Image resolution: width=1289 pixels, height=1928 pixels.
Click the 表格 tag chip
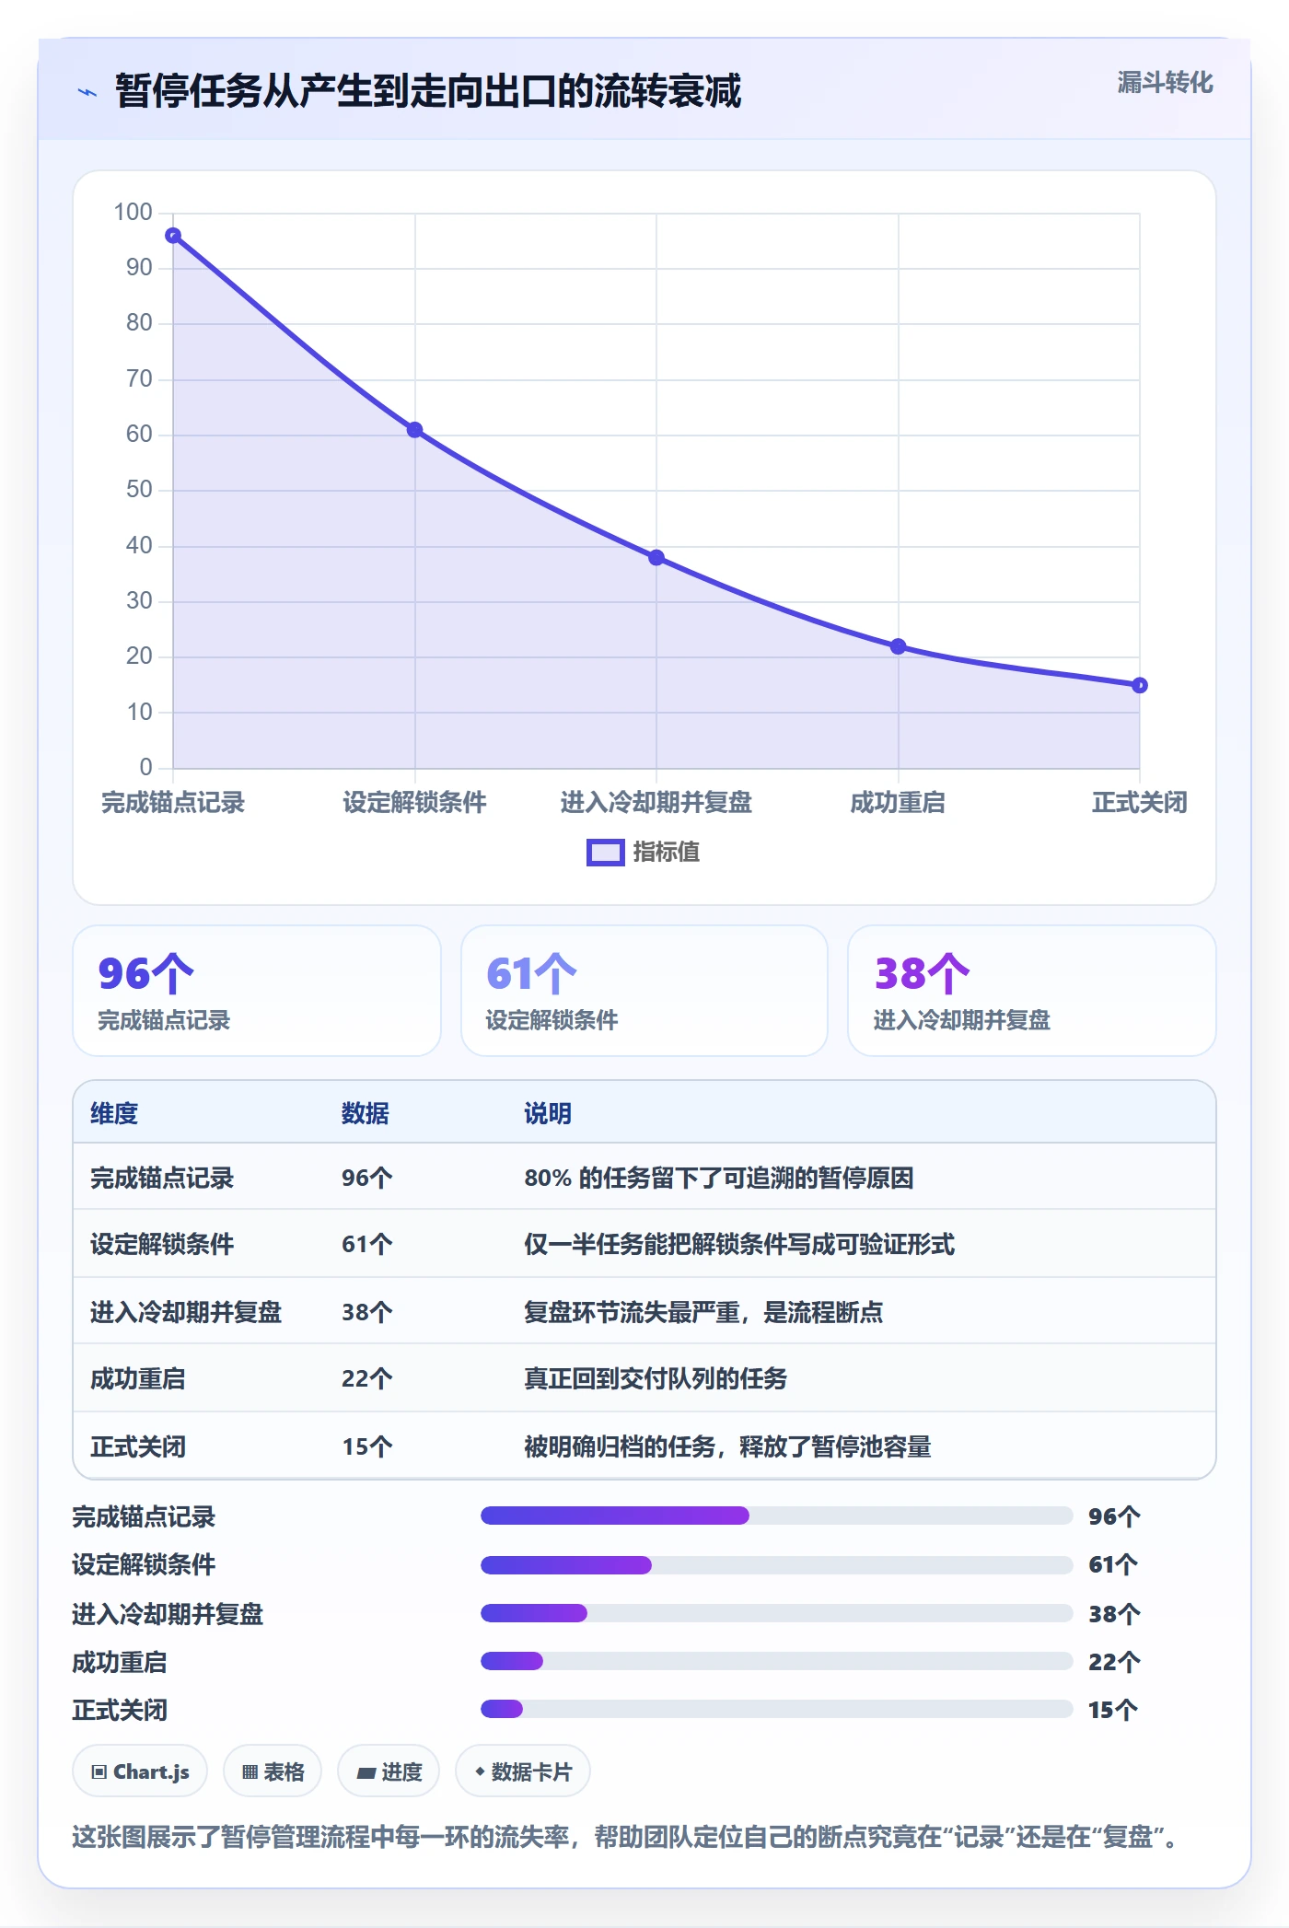tap(273, 1771)
